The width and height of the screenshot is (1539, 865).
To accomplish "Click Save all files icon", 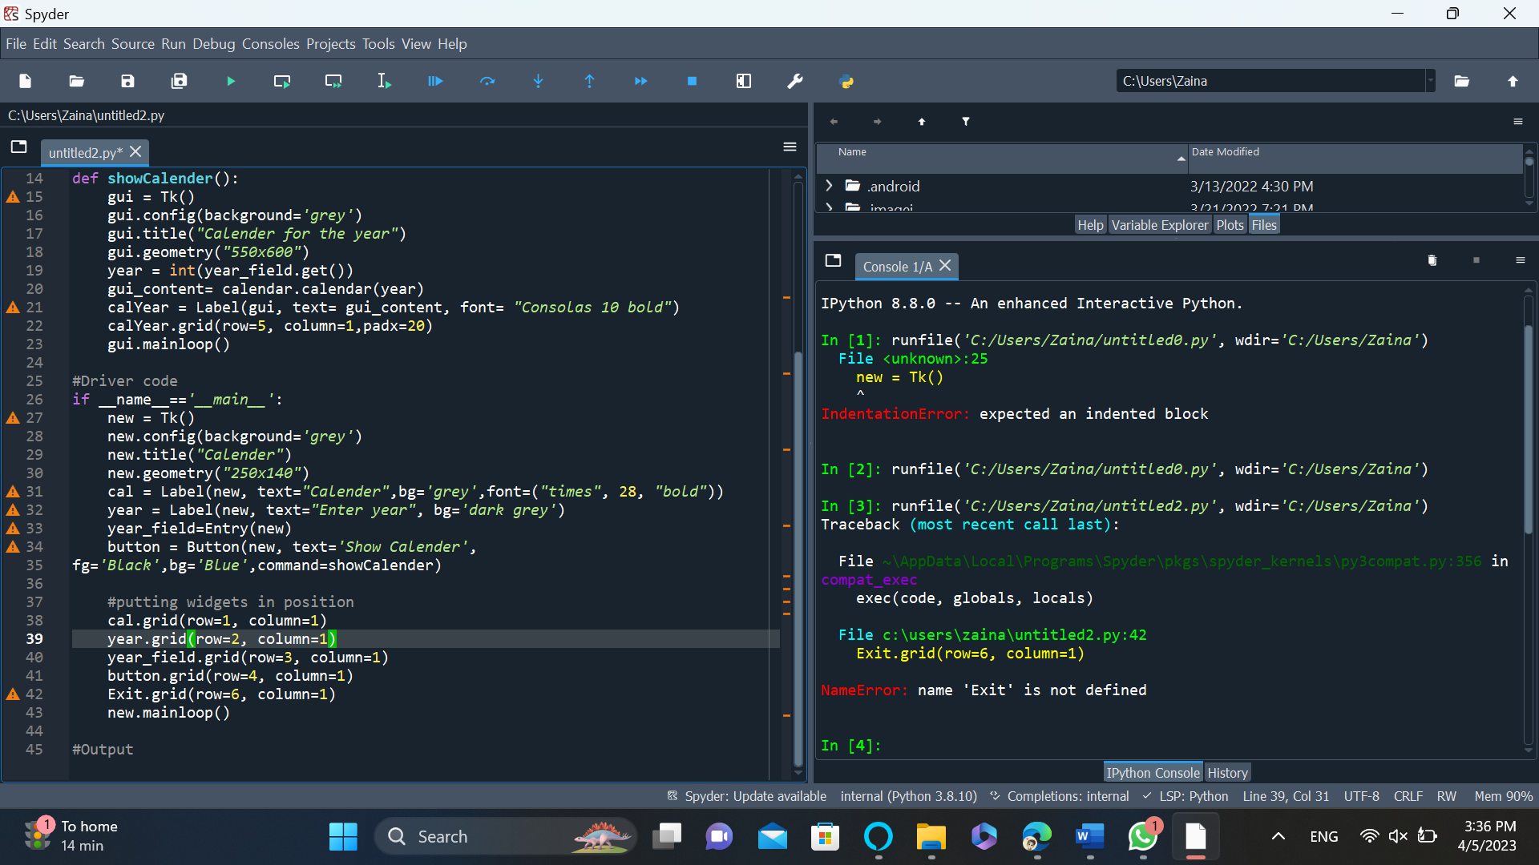I will (x=180, y=81).
